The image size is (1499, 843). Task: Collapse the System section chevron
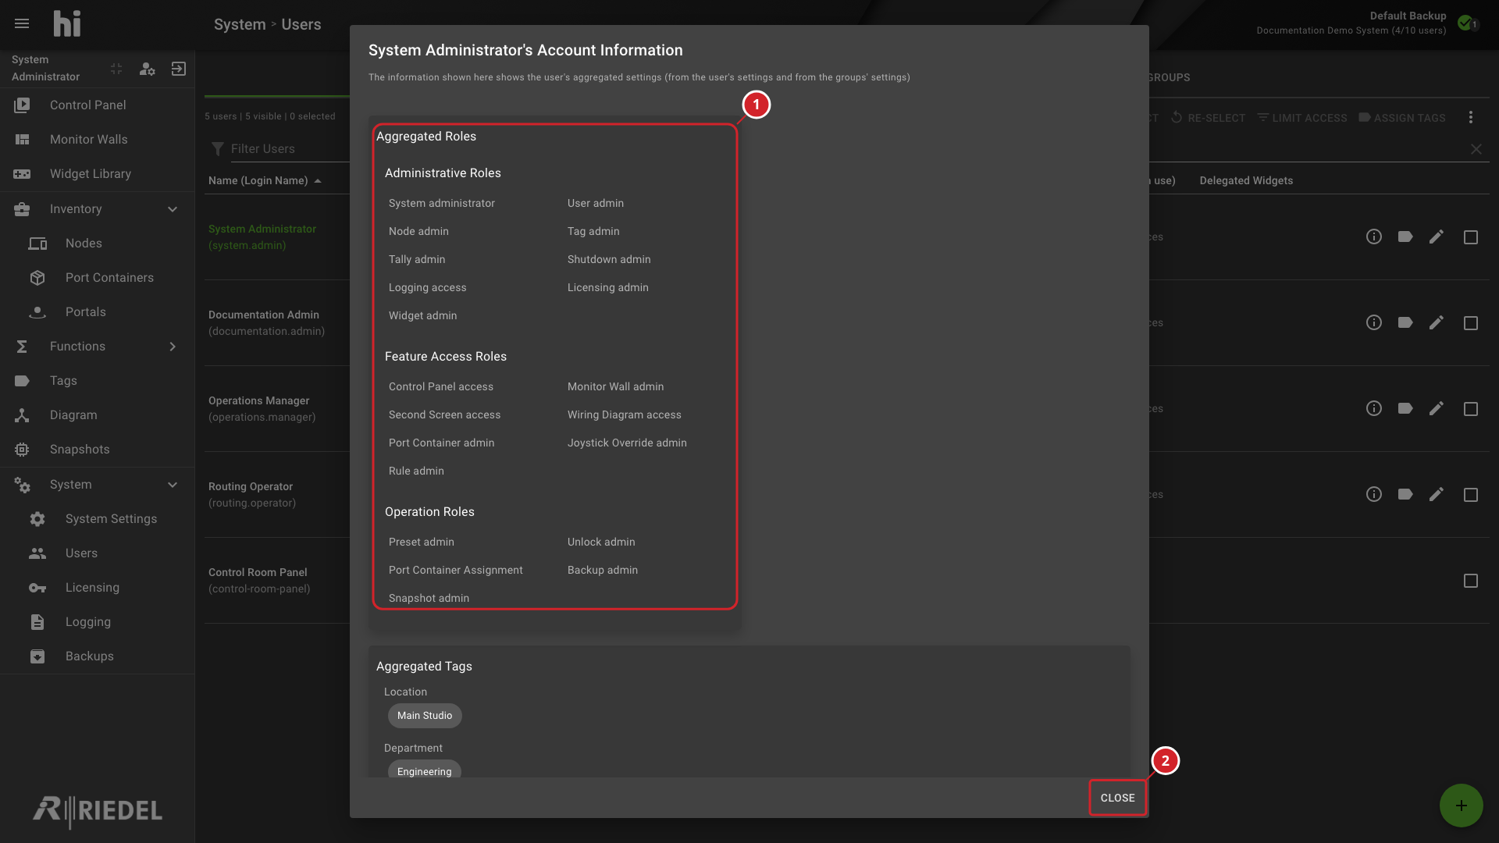tap(173, 485)
